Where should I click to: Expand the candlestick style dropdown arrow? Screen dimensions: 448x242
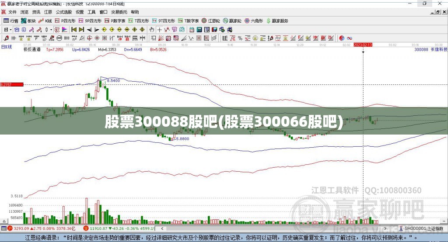[x=51, y=30]
